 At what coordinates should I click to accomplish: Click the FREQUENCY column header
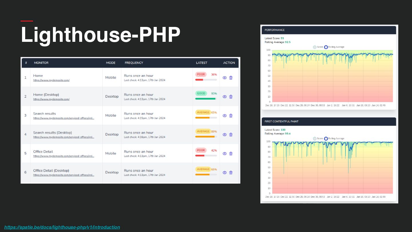click(134, 63)
